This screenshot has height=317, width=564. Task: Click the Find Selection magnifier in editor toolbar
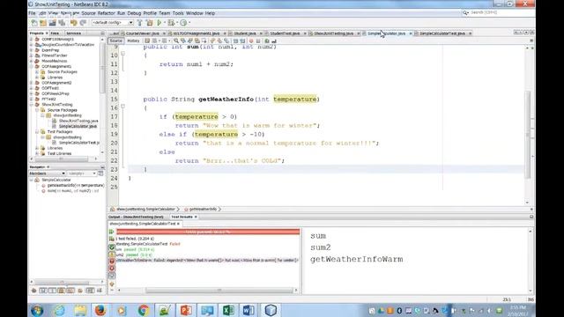pos(176,41)
